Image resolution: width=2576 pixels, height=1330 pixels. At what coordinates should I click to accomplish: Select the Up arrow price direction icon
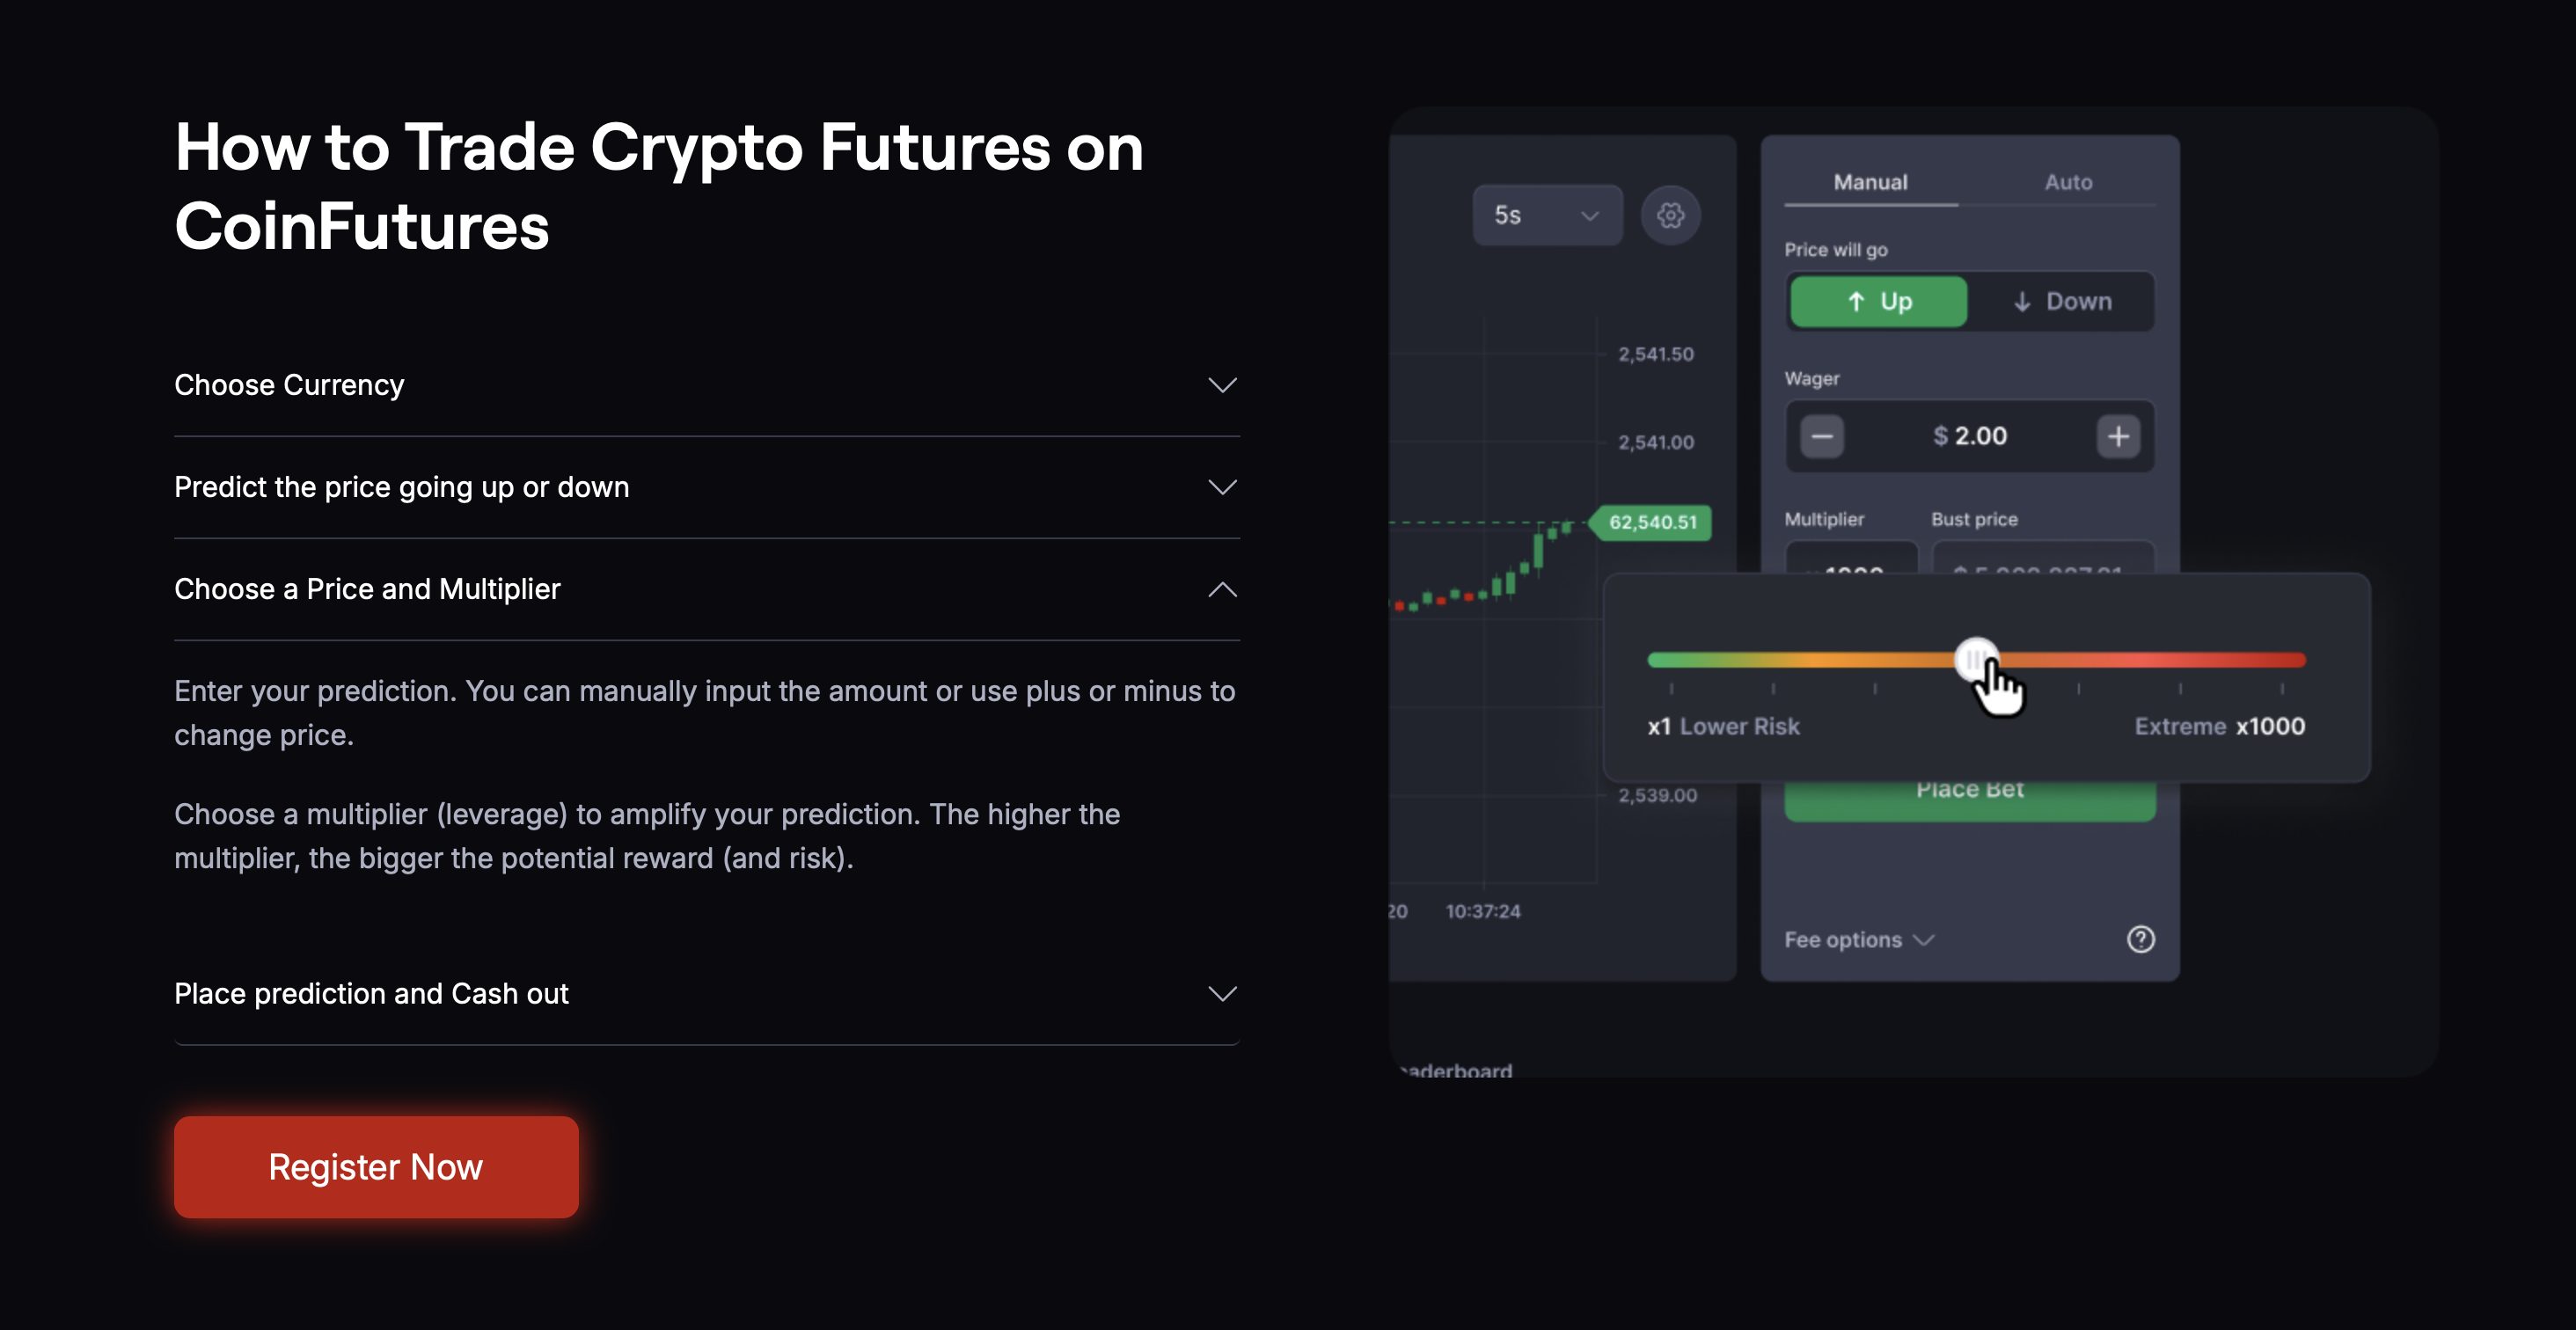coord(1856,301)
